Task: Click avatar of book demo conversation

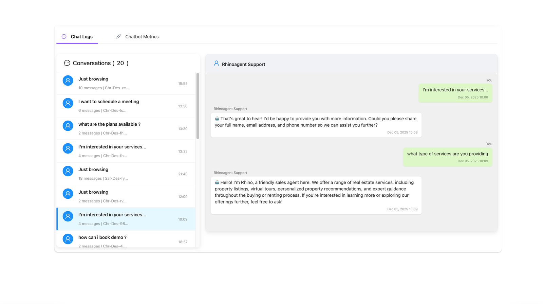Action: (x=68, y=239)
